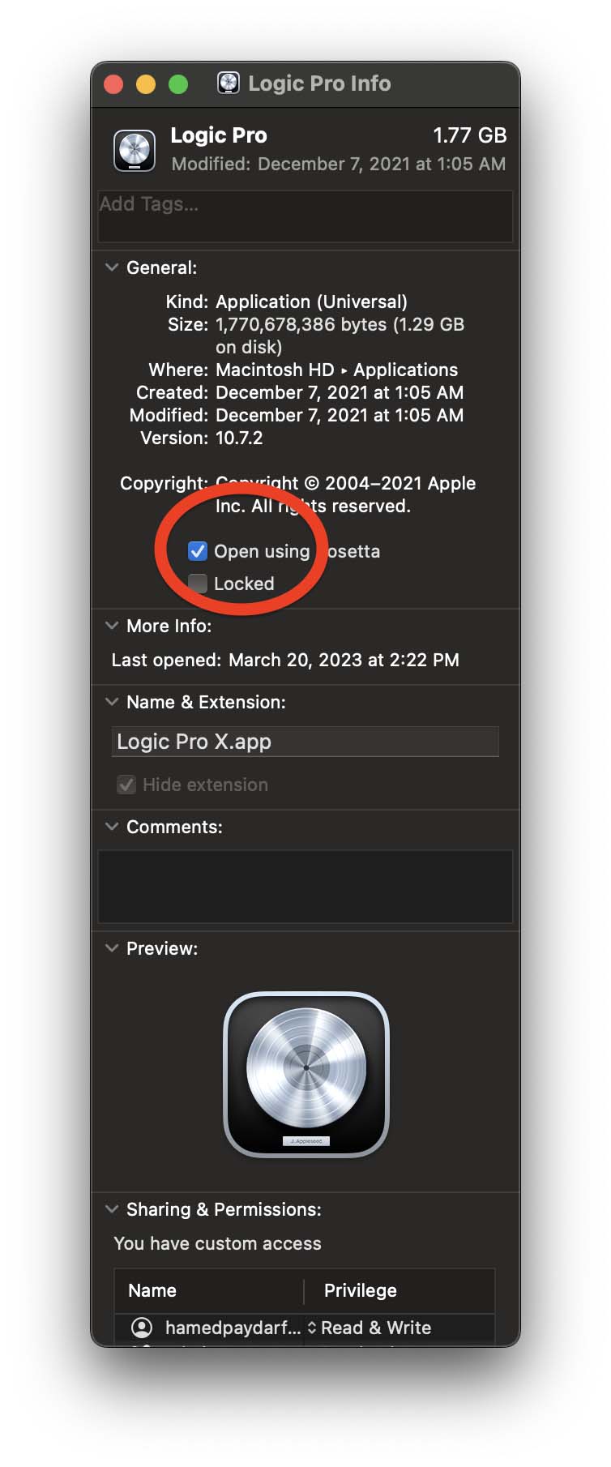Click the user icon beside hamedpaydarf
This screenshot has height=1467, width=611.
point(142,1328)
